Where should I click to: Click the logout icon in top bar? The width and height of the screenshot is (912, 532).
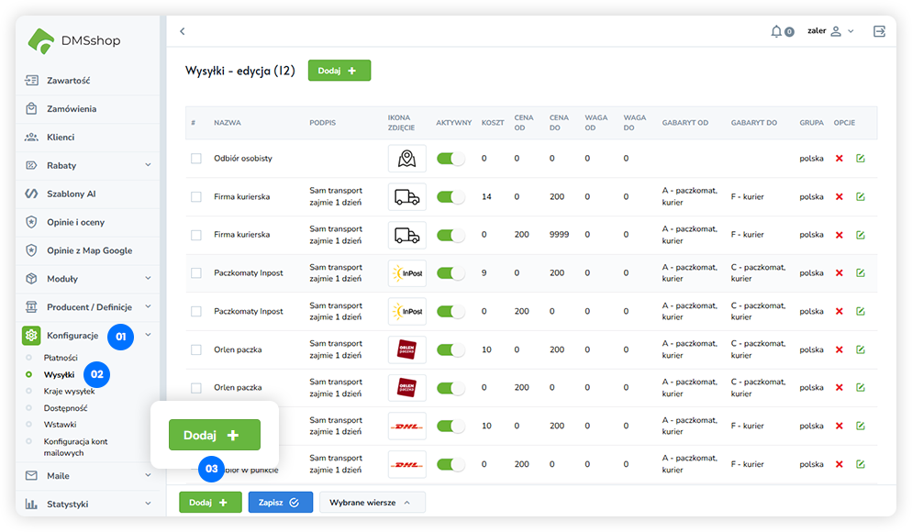pyautogui.click(x=879, y=31)
